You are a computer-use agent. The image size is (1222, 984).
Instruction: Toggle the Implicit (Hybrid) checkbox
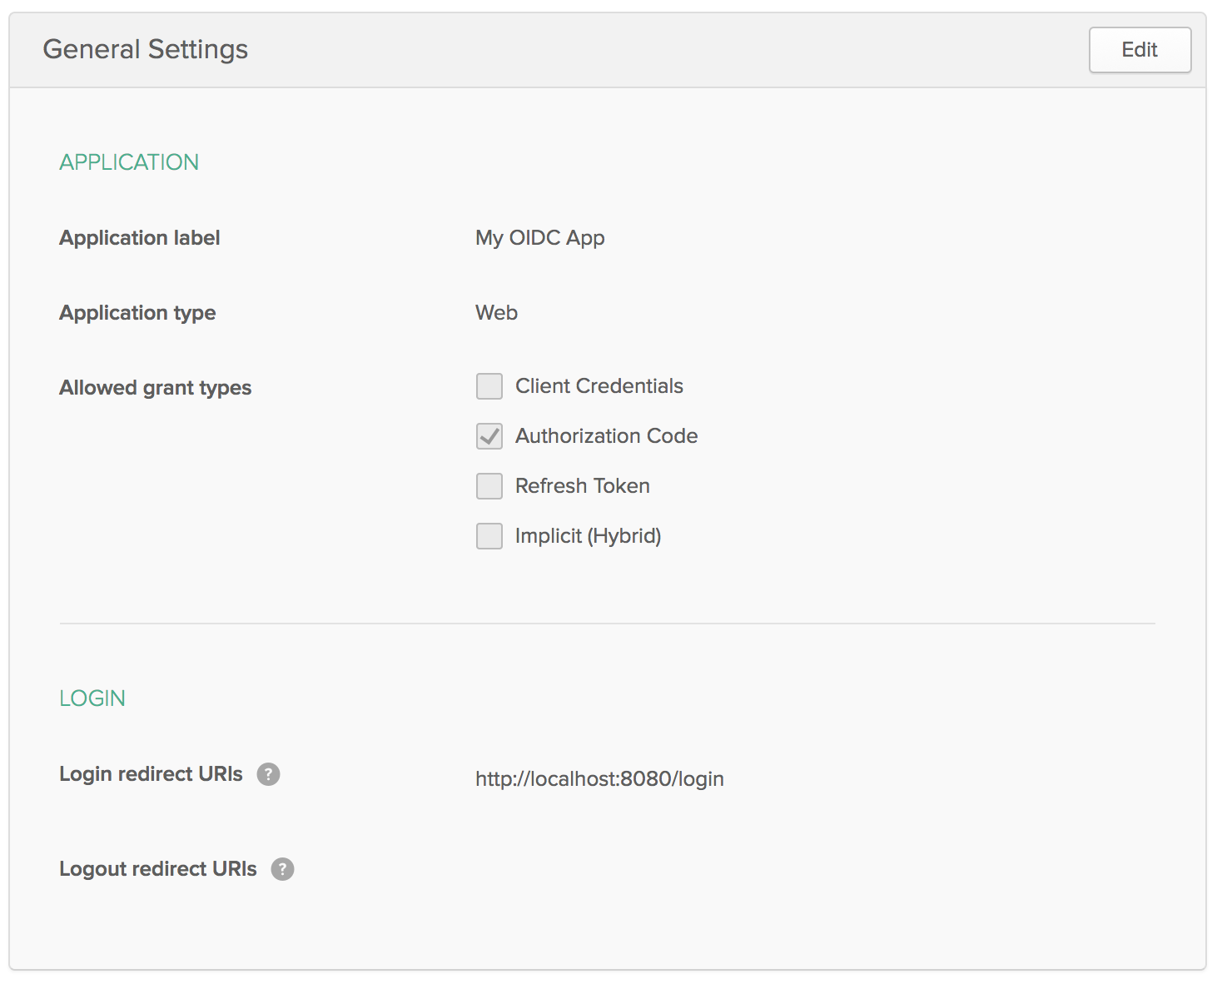489,536
